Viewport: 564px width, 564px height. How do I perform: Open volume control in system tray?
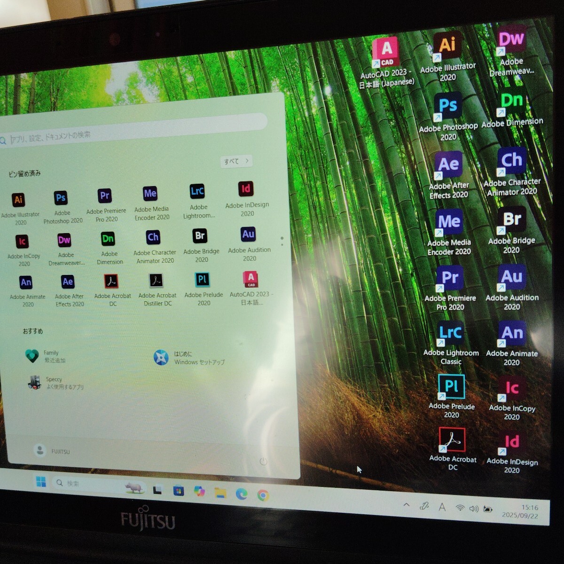point(474,509)
